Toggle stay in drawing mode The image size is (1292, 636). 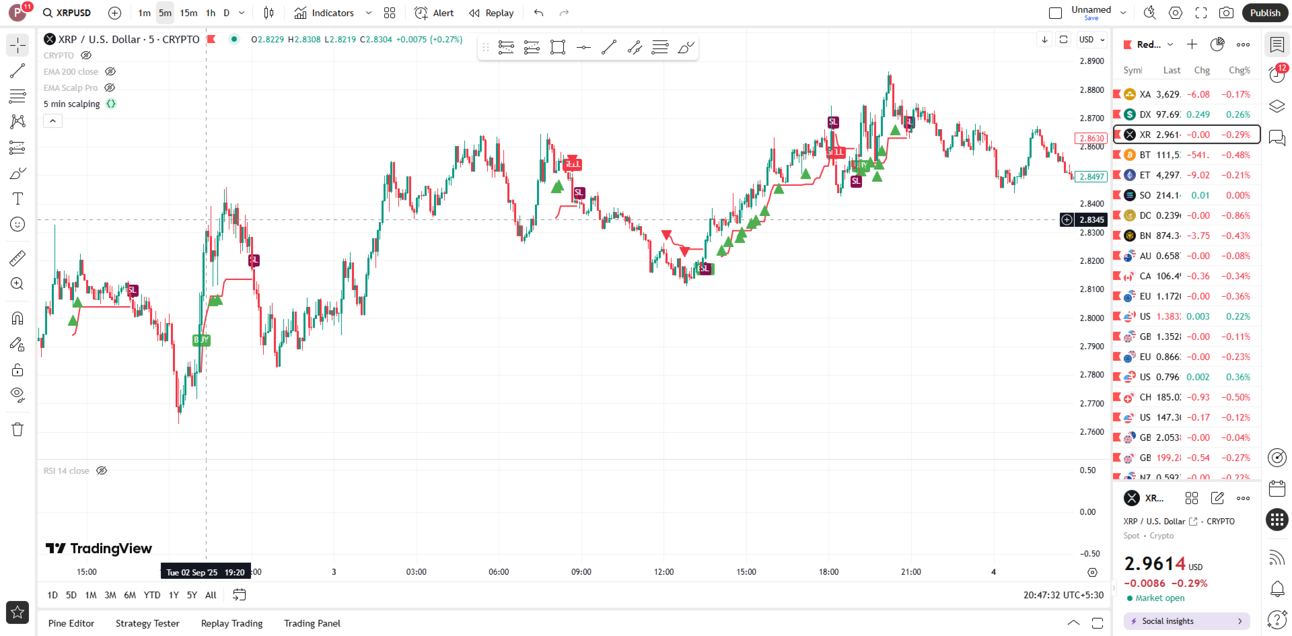(17, 344)
